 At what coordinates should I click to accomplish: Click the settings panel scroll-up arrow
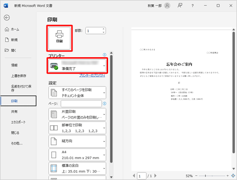111,53
